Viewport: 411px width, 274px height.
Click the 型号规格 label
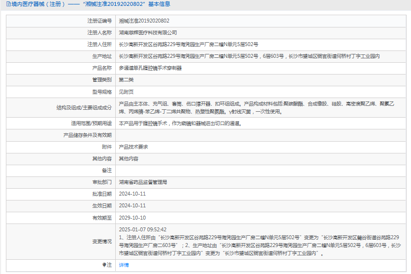[x=102, y=92]
